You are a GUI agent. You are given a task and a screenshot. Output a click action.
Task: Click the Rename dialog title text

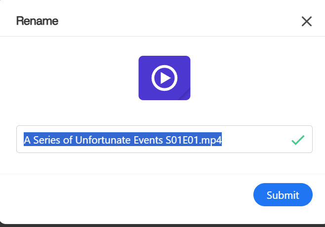click(37, 21)
